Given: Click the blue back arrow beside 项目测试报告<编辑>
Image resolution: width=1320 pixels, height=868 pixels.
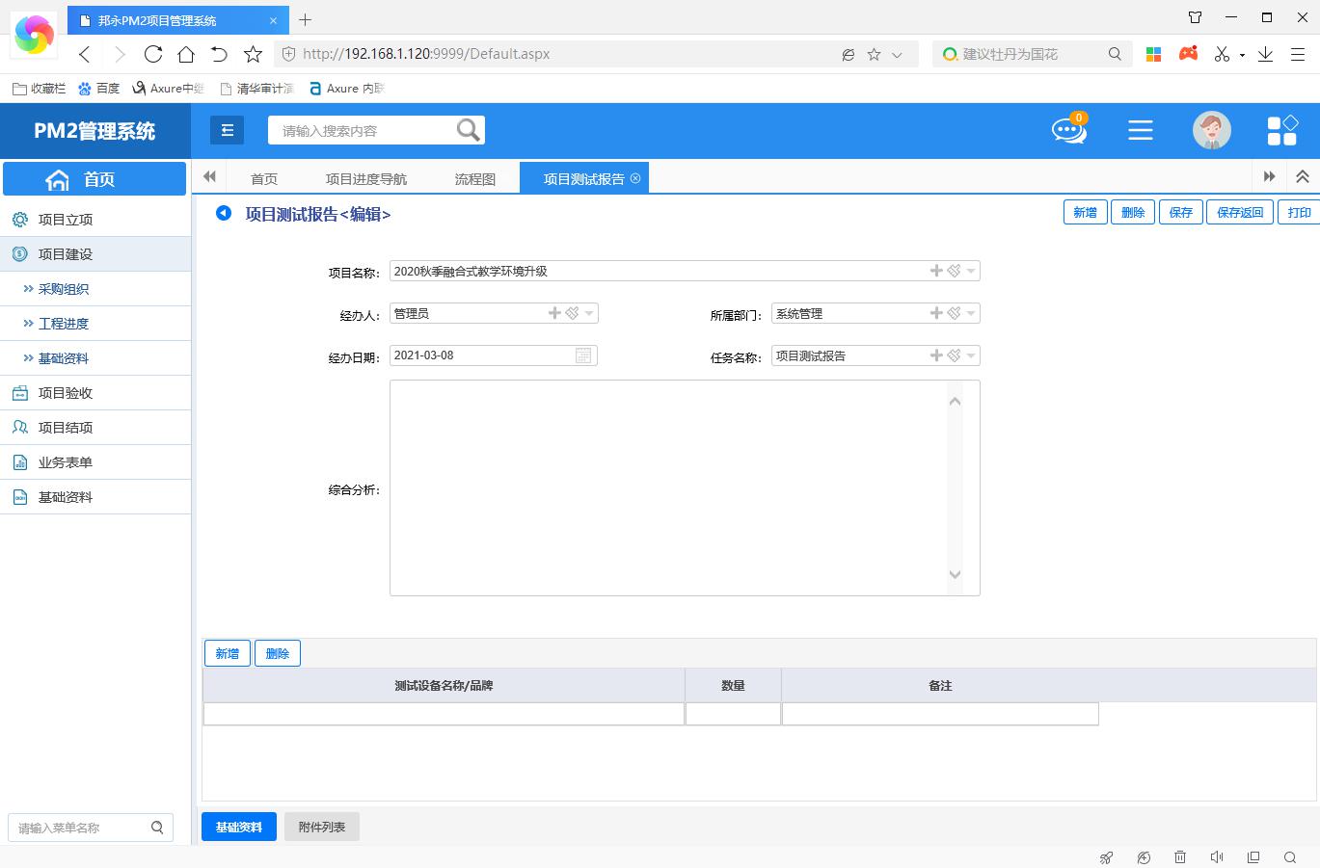Looking at the screenshot, I should [x=224, y=213].
